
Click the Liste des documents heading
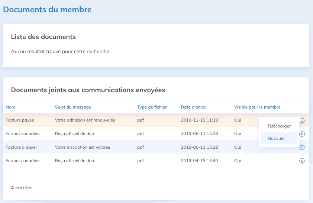(43, 37)
